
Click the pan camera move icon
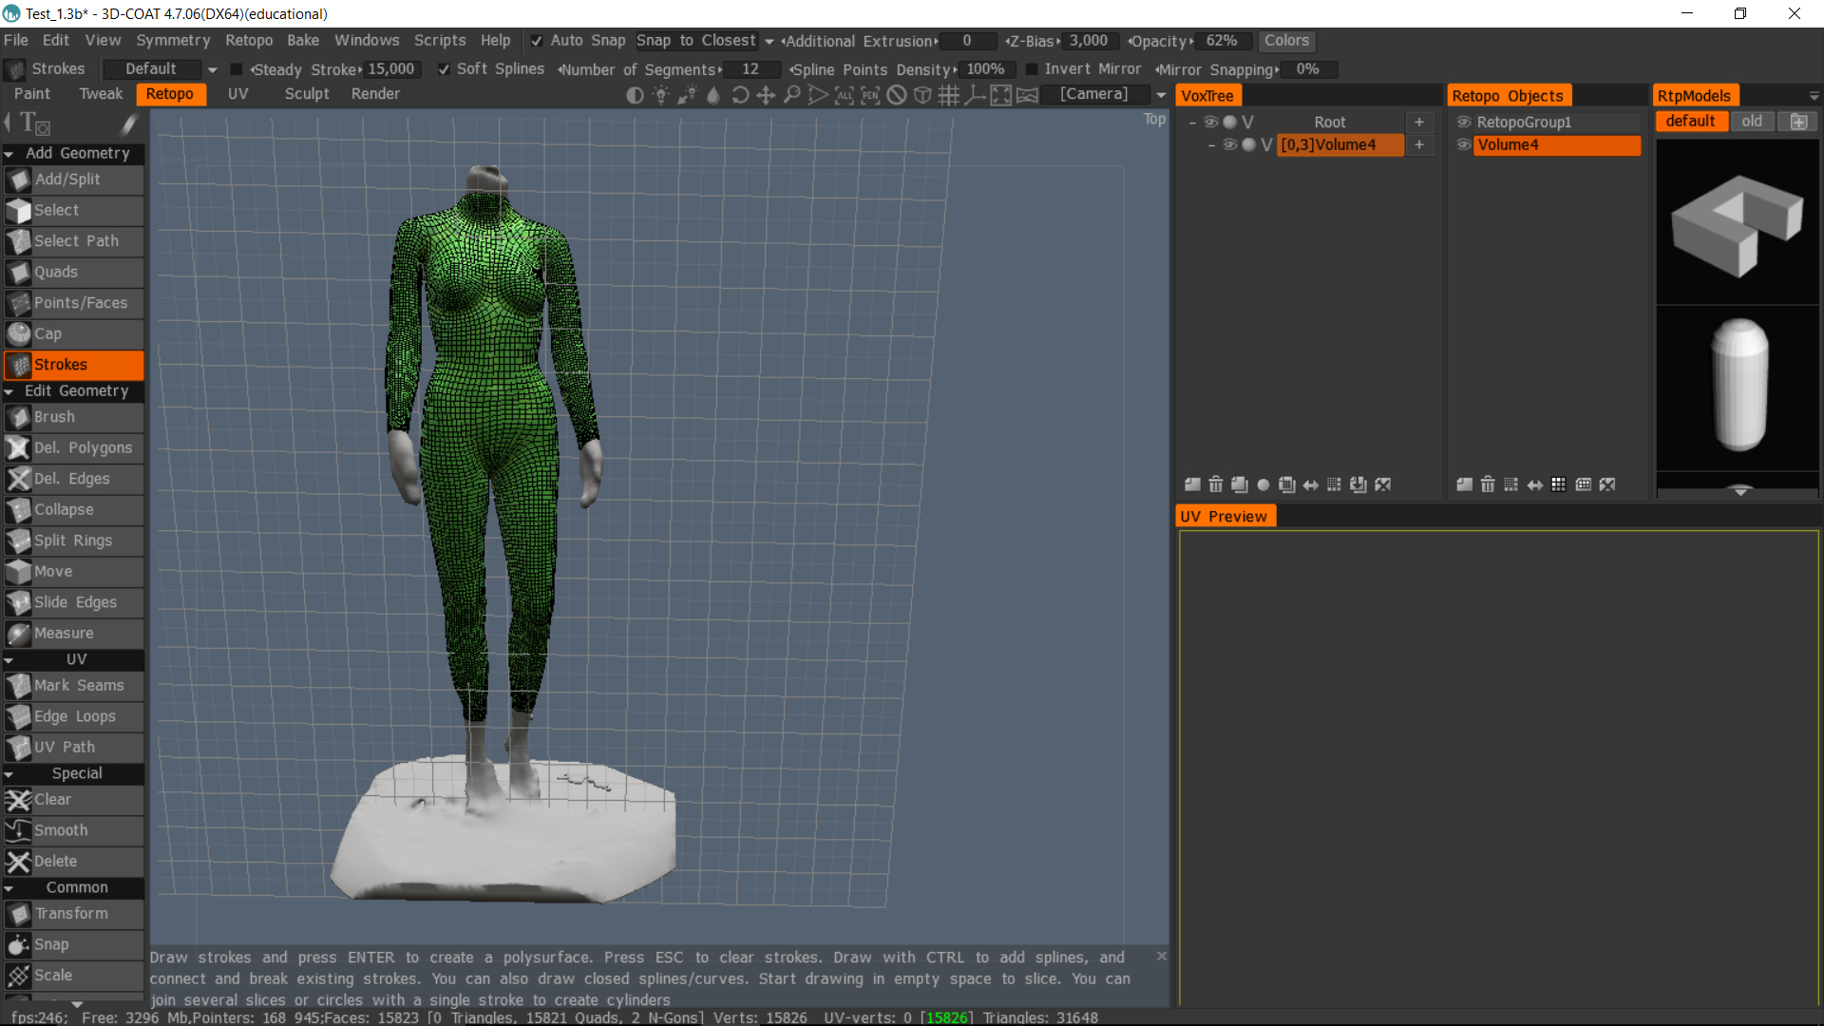tap(766, 95)
